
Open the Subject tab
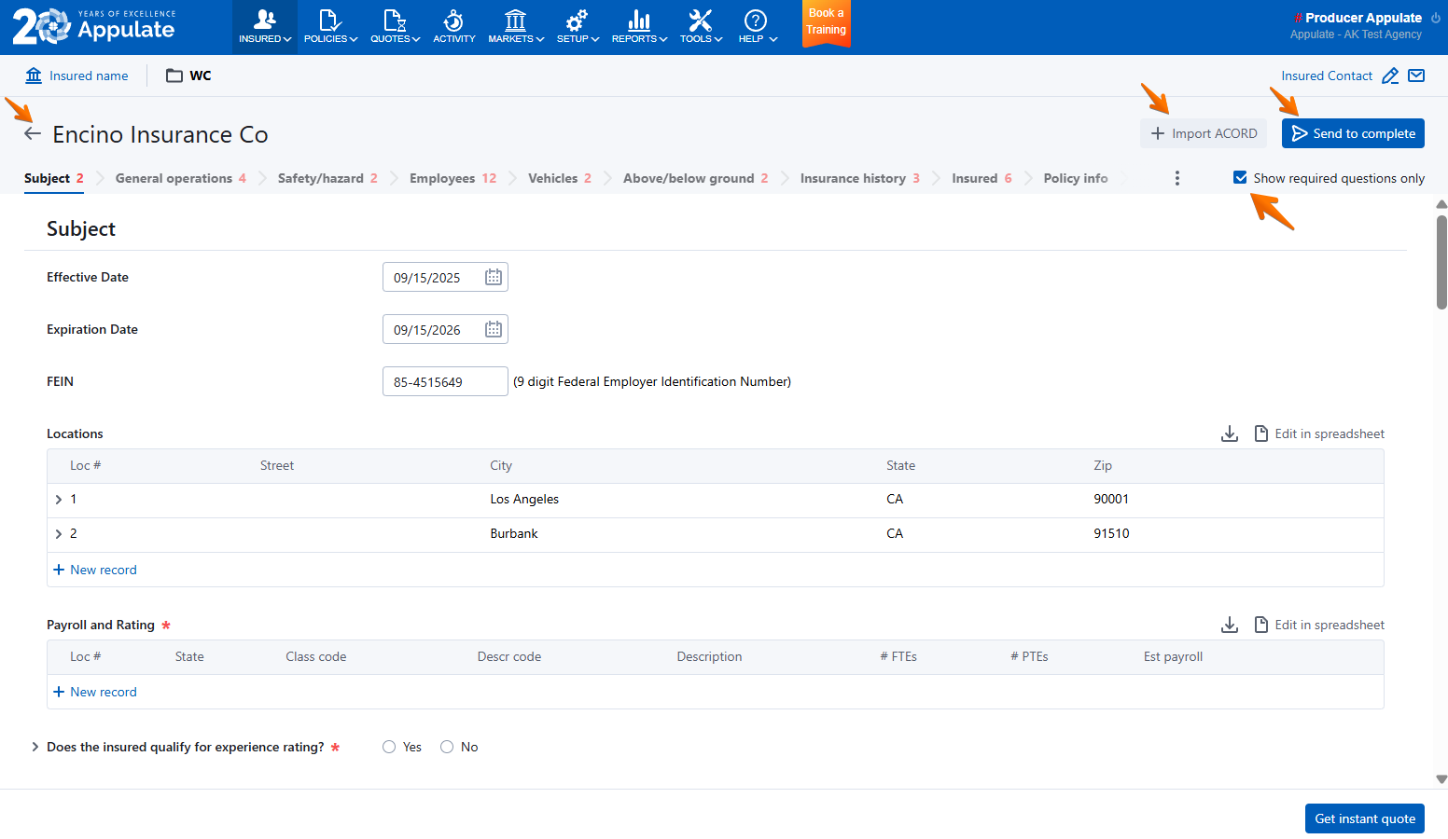(54, 178)
